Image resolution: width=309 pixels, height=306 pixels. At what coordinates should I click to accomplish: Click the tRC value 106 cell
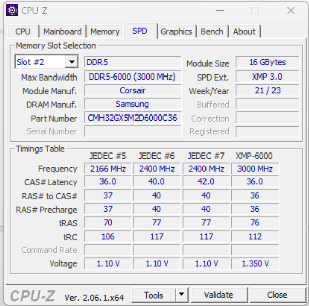(x=108, y=236)
